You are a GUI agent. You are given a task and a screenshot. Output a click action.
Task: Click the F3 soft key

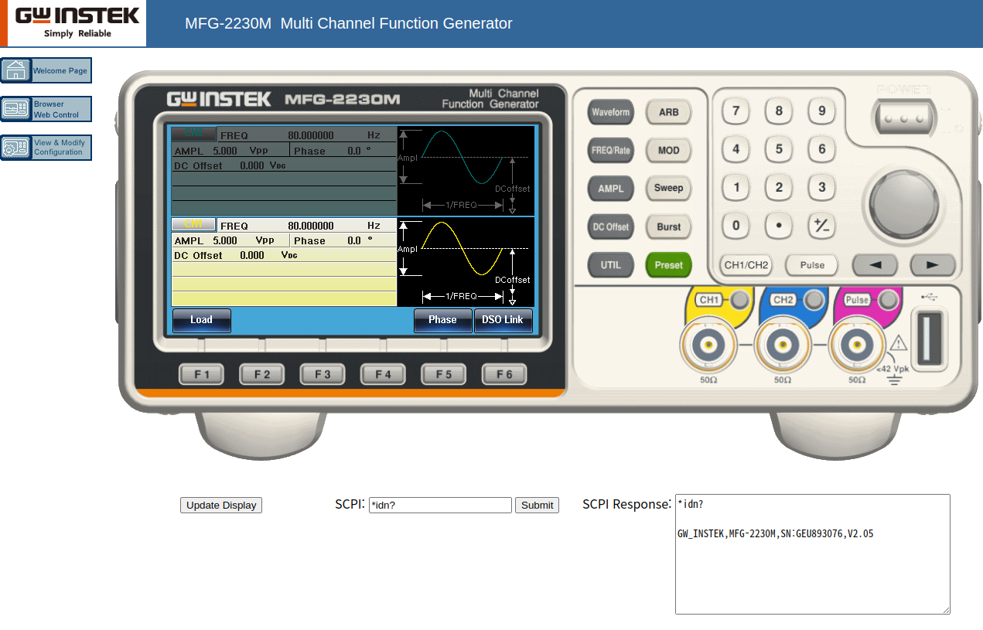point(323,374)
